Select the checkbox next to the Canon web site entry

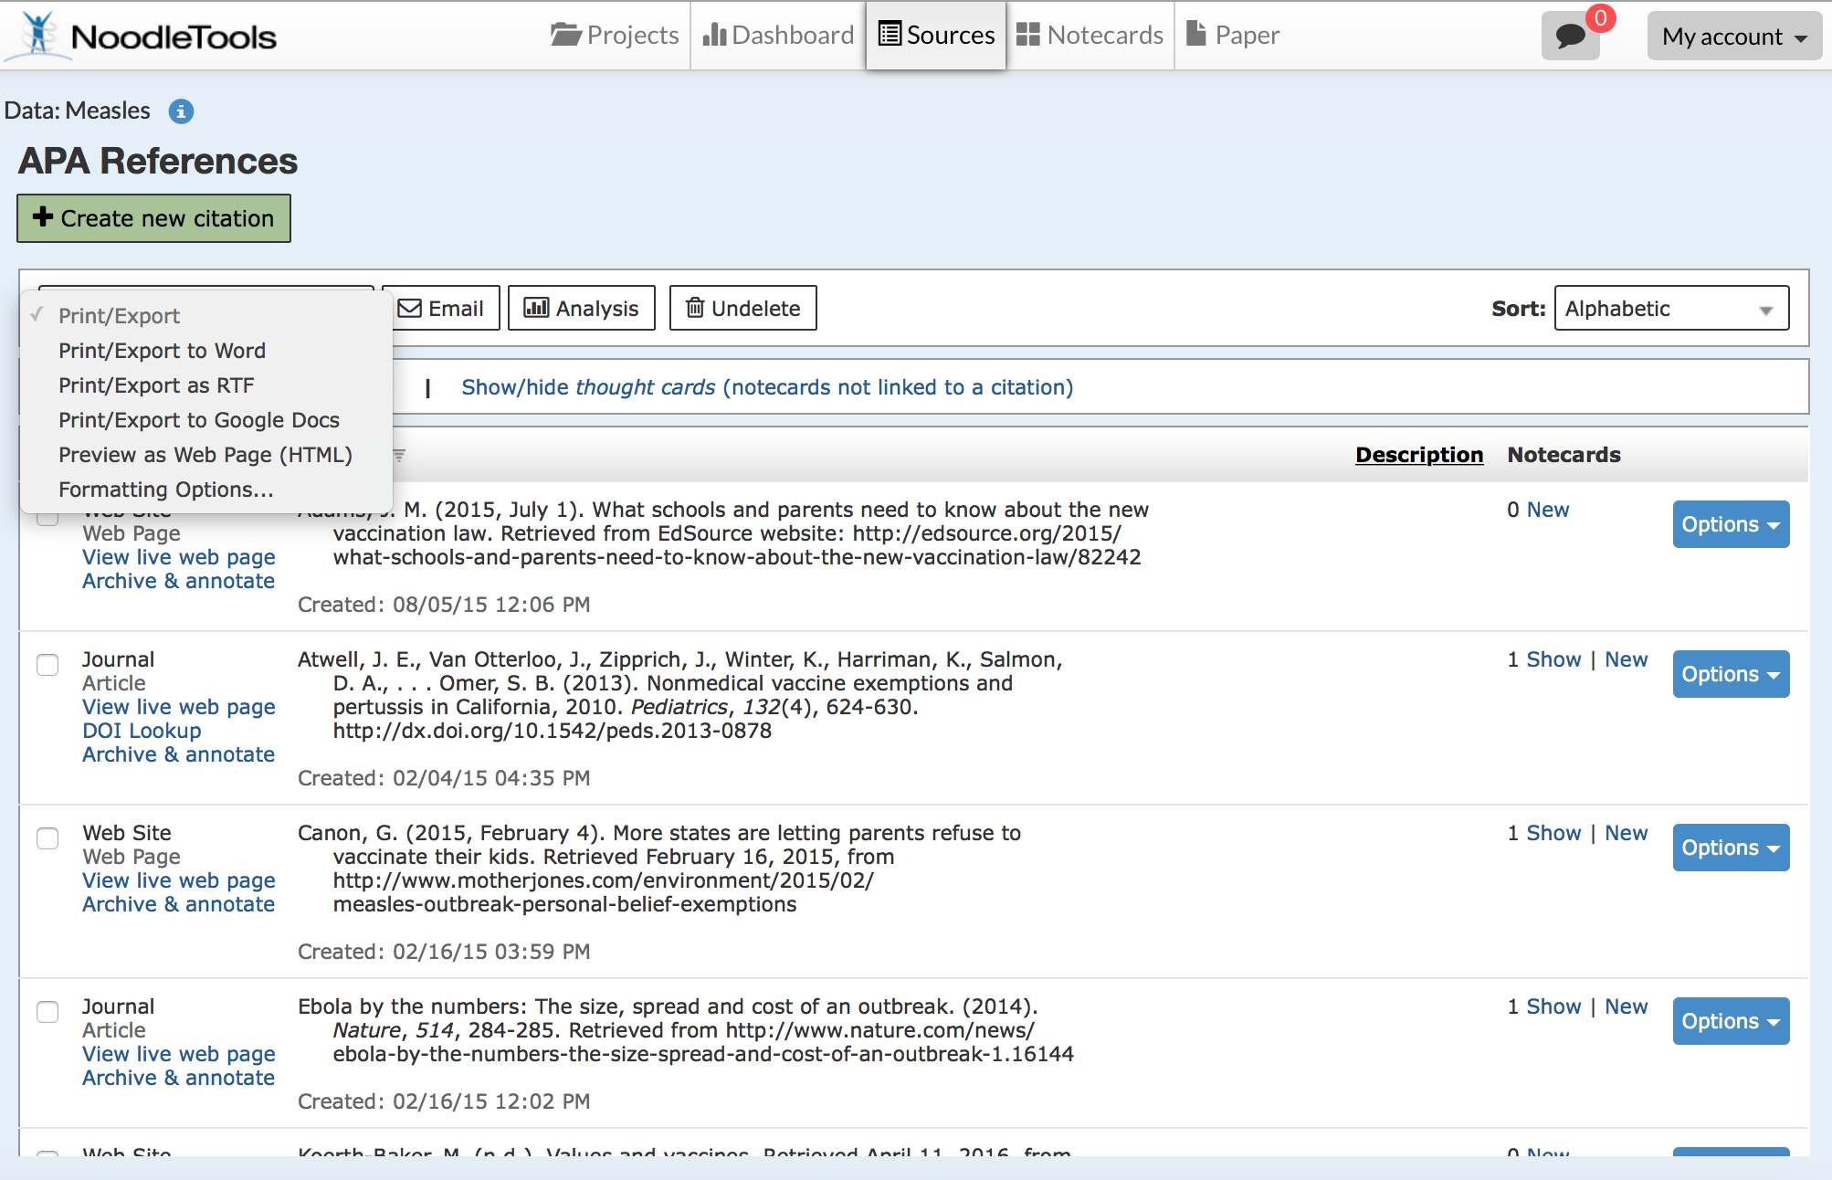47,839
